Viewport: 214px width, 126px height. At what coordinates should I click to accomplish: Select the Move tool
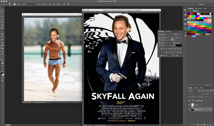2,11
